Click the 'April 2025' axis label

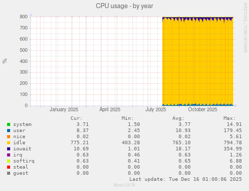[110, 110]
